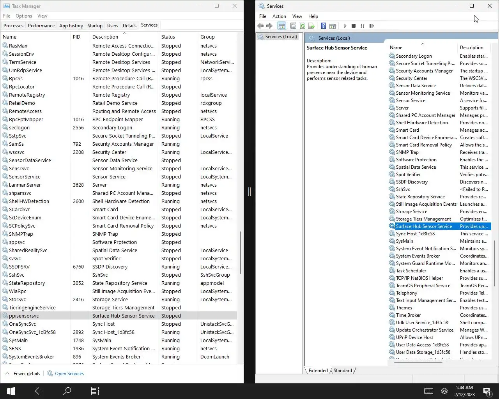499x399 pixels.
Task: Open the Action menu in Services
Action: (279, 16)
